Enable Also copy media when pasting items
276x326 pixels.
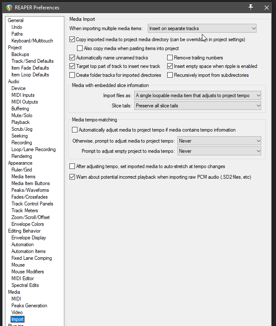[80, 48]
